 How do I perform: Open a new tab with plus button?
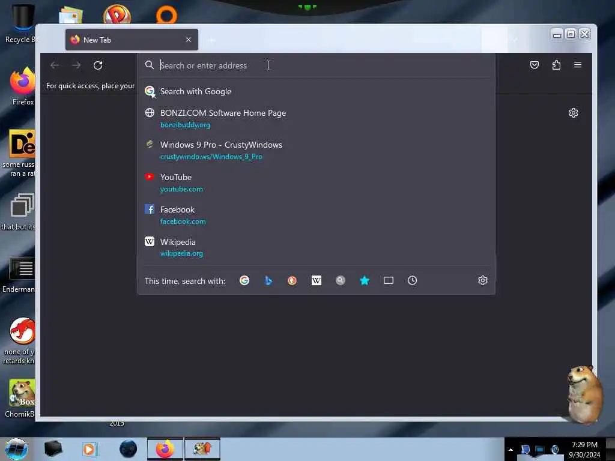coord(211,40)
